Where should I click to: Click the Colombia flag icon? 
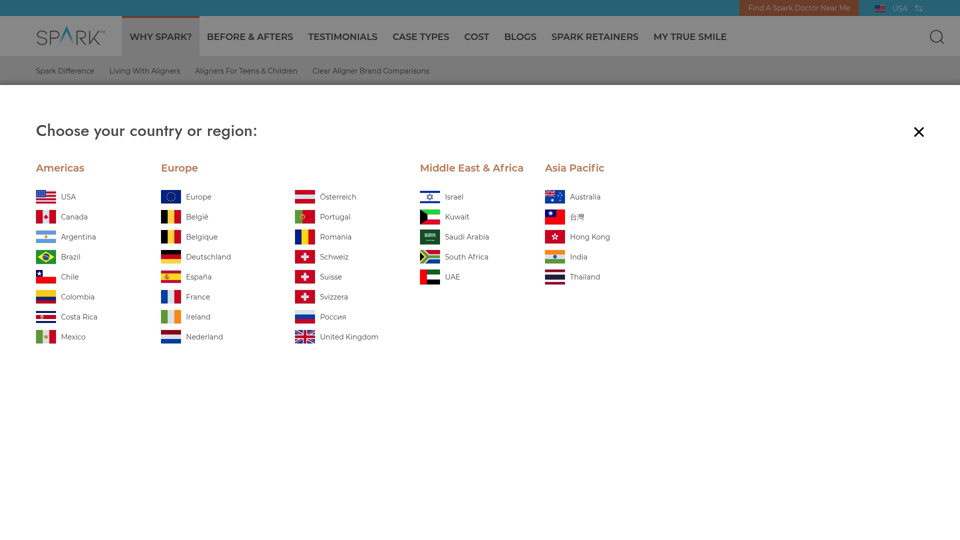click(46, 297)
